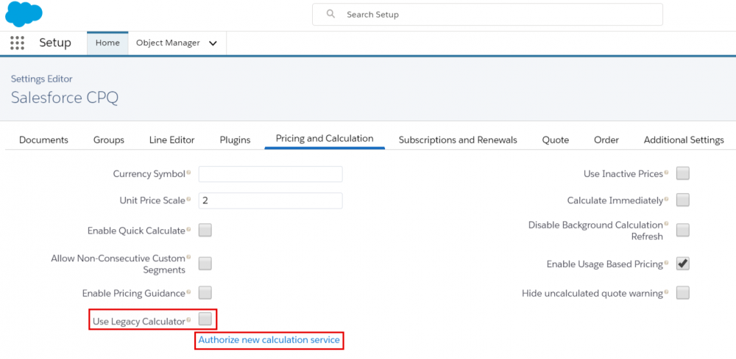Image resolution: width=736 pixels, height=359 pixels.
Task: Uncheck Enable Usage Based Pricing
Action: (683, 264)
